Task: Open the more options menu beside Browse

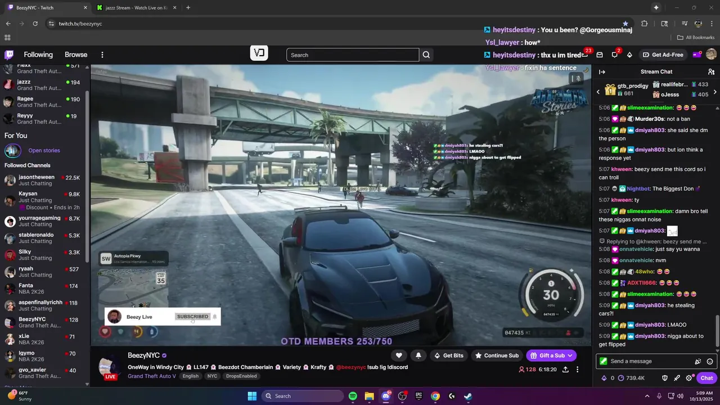Action: click(x=102, y=55)
